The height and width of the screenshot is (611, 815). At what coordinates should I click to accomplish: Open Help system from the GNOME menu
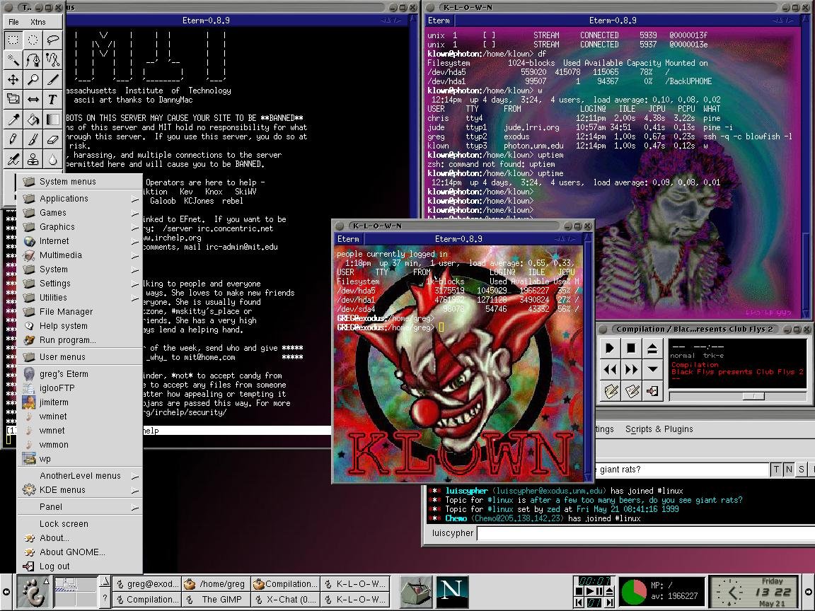[79, 326]
